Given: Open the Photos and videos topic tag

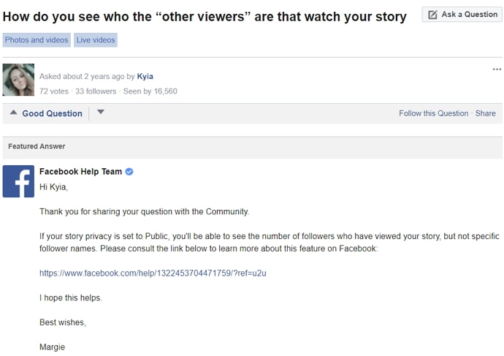Looking at the screenshot, I should pyautogui.click(x=37, y=40).
